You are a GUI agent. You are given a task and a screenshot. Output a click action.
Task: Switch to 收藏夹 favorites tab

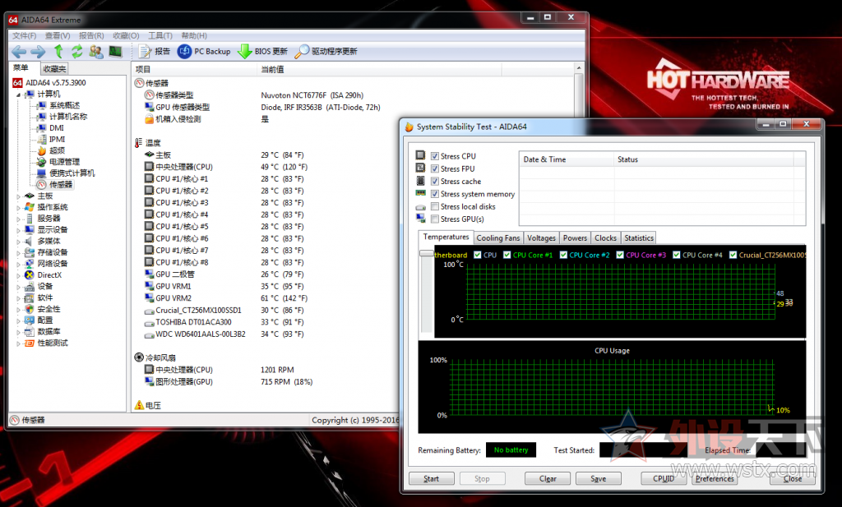click(55, 69)
